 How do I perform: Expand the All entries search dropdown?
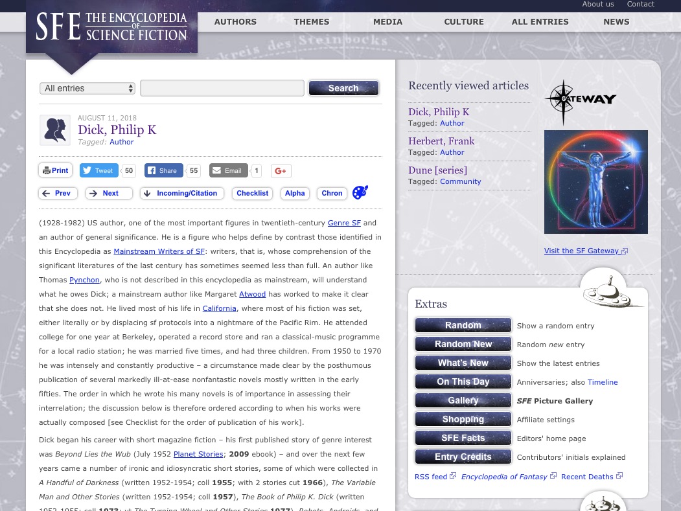click(87, 88)
